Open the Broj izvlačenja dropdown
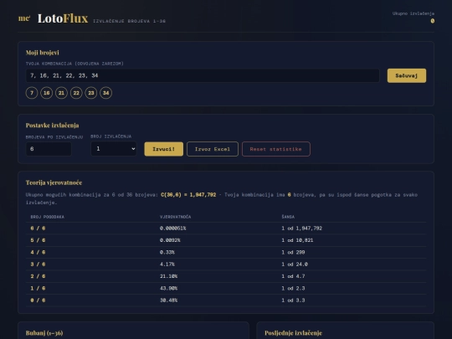The width and height of the screenshot is (452, 339). 114,149
